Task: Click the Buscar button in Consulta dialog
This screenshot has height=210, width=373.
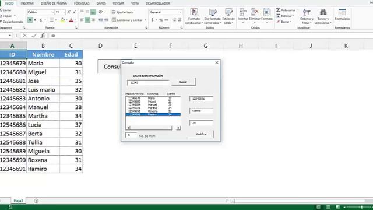Action: [183, 82]
